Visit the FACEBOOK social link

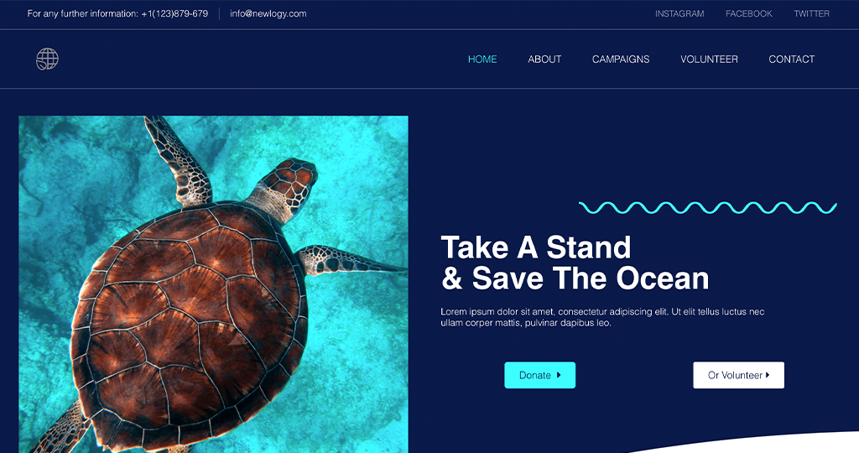[749, 13]
